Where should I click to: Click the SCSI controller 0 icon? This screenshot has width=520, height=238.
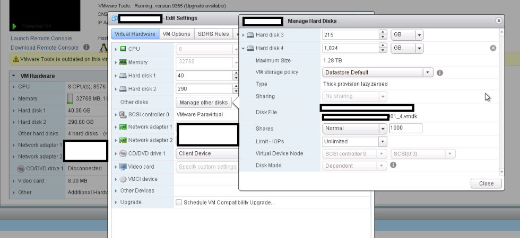(x=123, y=115)
